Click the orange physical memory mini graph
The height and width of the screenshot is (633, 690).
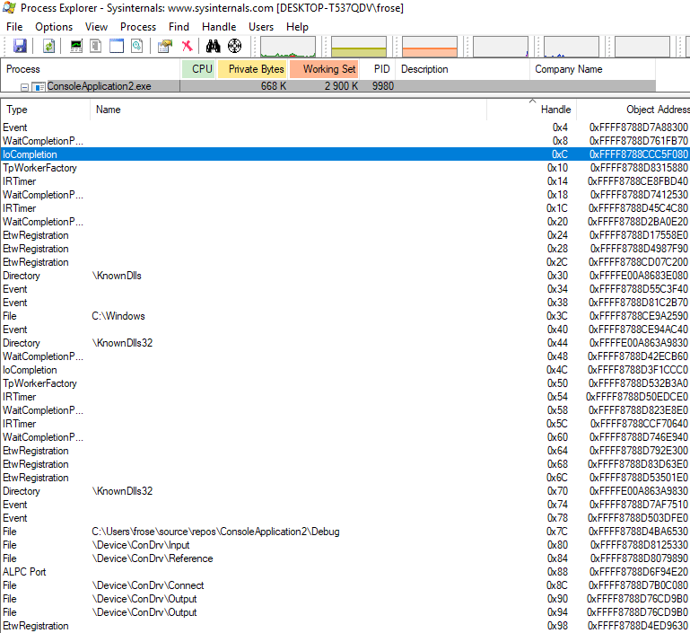(x=430, y=47)
